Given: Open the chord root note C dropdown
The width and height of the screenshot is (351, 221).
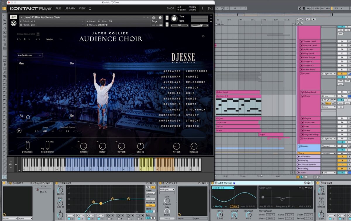Looking at the screenshot, I should click(x=27, y=39).
